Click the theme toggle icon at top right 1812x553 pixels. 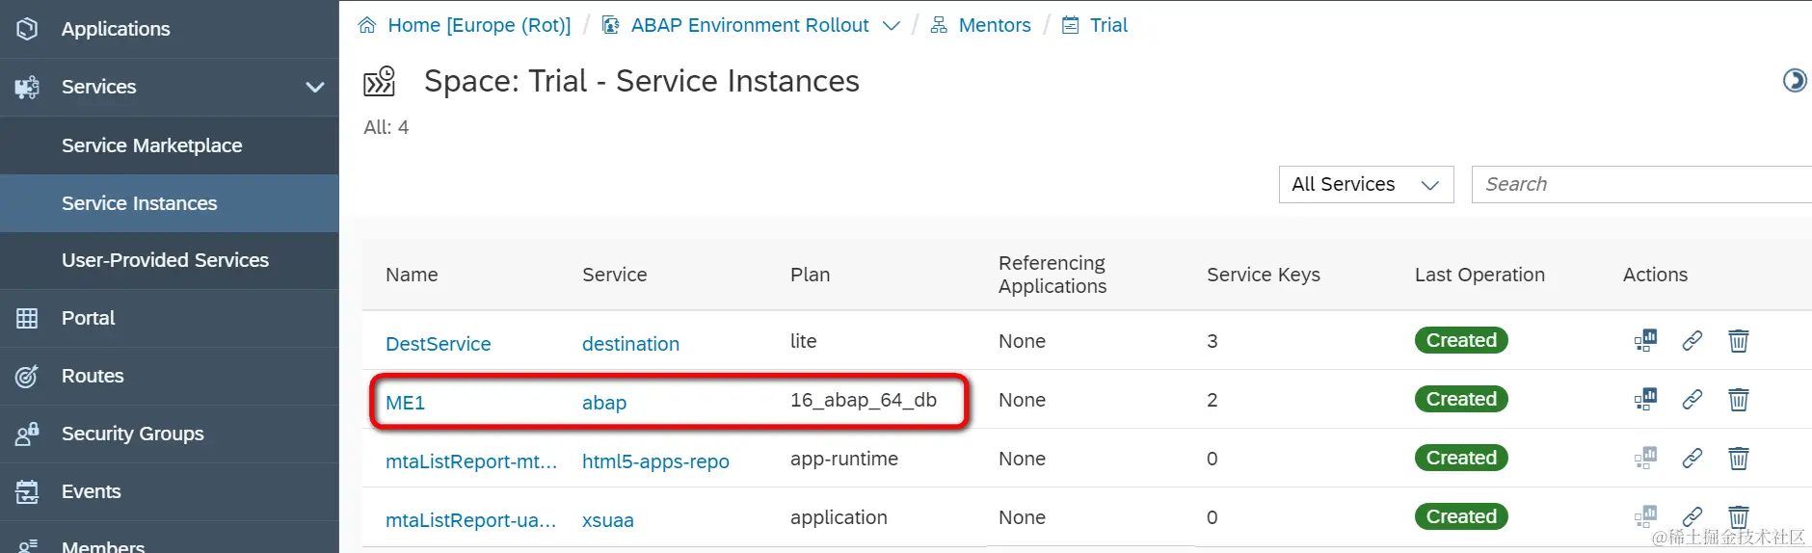(x=1794, y=81)
